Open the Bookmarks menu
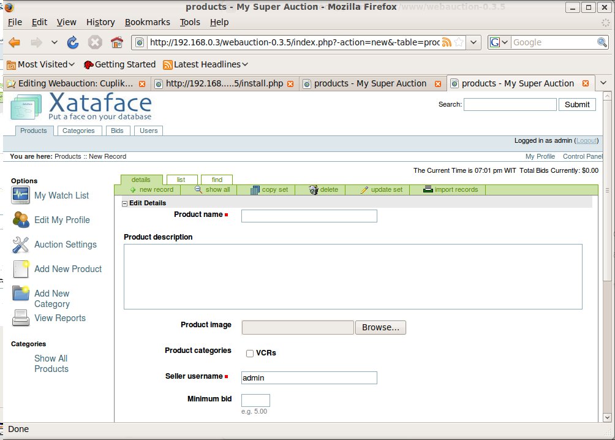 point(147,22)
